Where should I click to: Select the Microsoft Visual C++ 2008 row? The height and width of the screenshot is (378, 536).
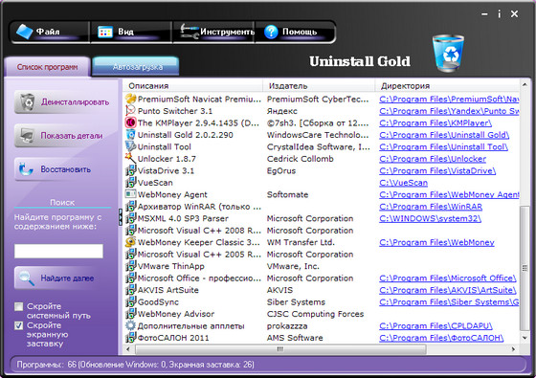coord(321,230)
